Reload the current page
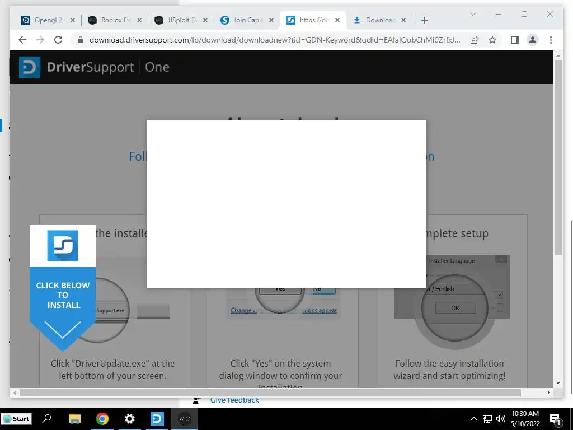Viewport: 573px width, 430px height. (x=58, y=40)
